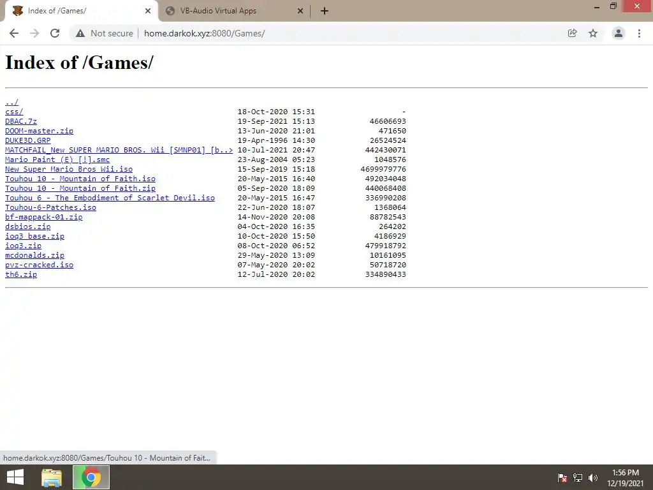
Task: Reload the current page
Action: pyautogui.click(x=55, y=33)
